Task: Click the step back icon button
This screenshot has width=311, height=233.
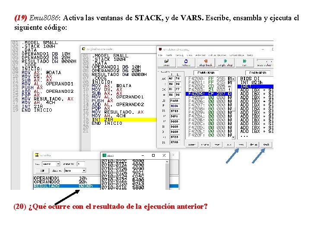Action: [206, 63]
